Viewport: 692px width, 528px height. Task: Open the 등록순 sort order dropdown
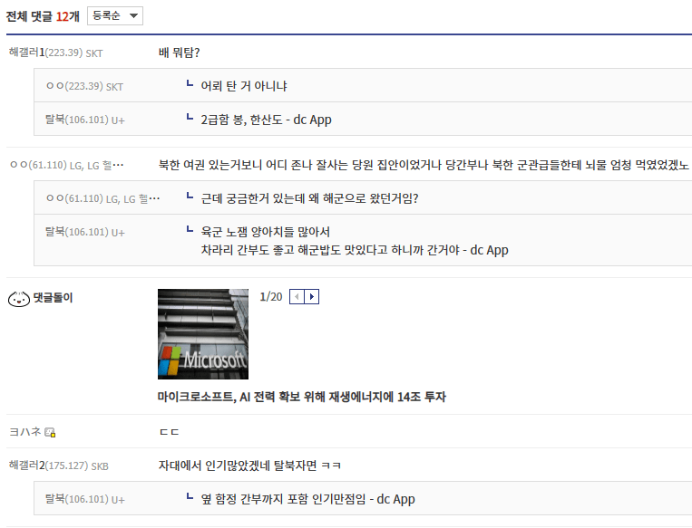click(114, 16)
